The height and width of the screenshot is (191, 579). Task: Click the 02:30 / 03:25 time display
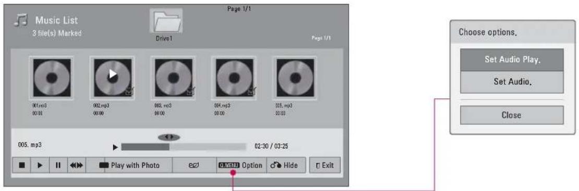coord(272,146)
